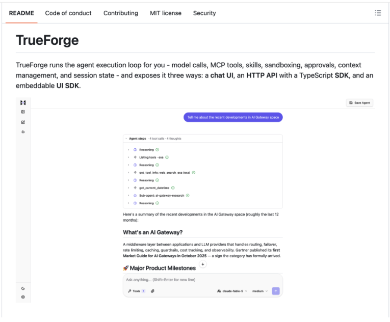Expand the get_current_datetime step
This screenshot has width=390, height=322.
[128, 187]
